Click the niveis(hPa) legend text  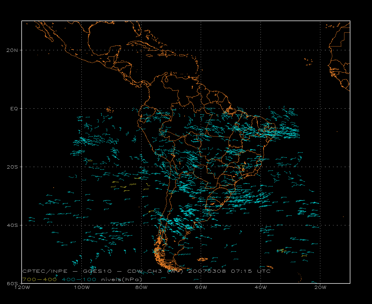[121, 279]
